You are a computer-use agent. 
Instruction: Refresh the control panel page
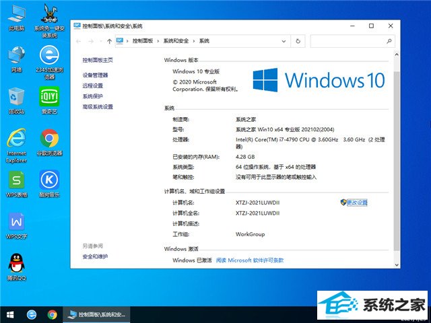point(298,41)
